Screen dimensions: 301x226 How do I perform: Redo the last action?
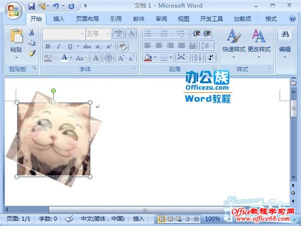(x=71, y=7)
